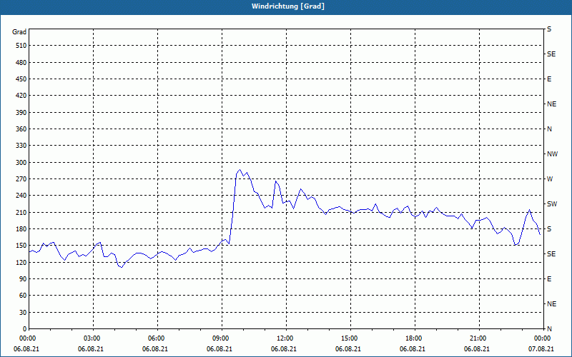Click the 60 y-axis tick label
The height and width of the screenshot is (357, 572).
[23, 296]
